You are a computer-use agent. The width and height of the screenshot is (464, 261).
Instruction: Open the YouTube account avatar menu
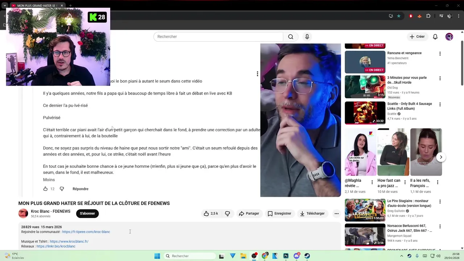click(449, 37)
